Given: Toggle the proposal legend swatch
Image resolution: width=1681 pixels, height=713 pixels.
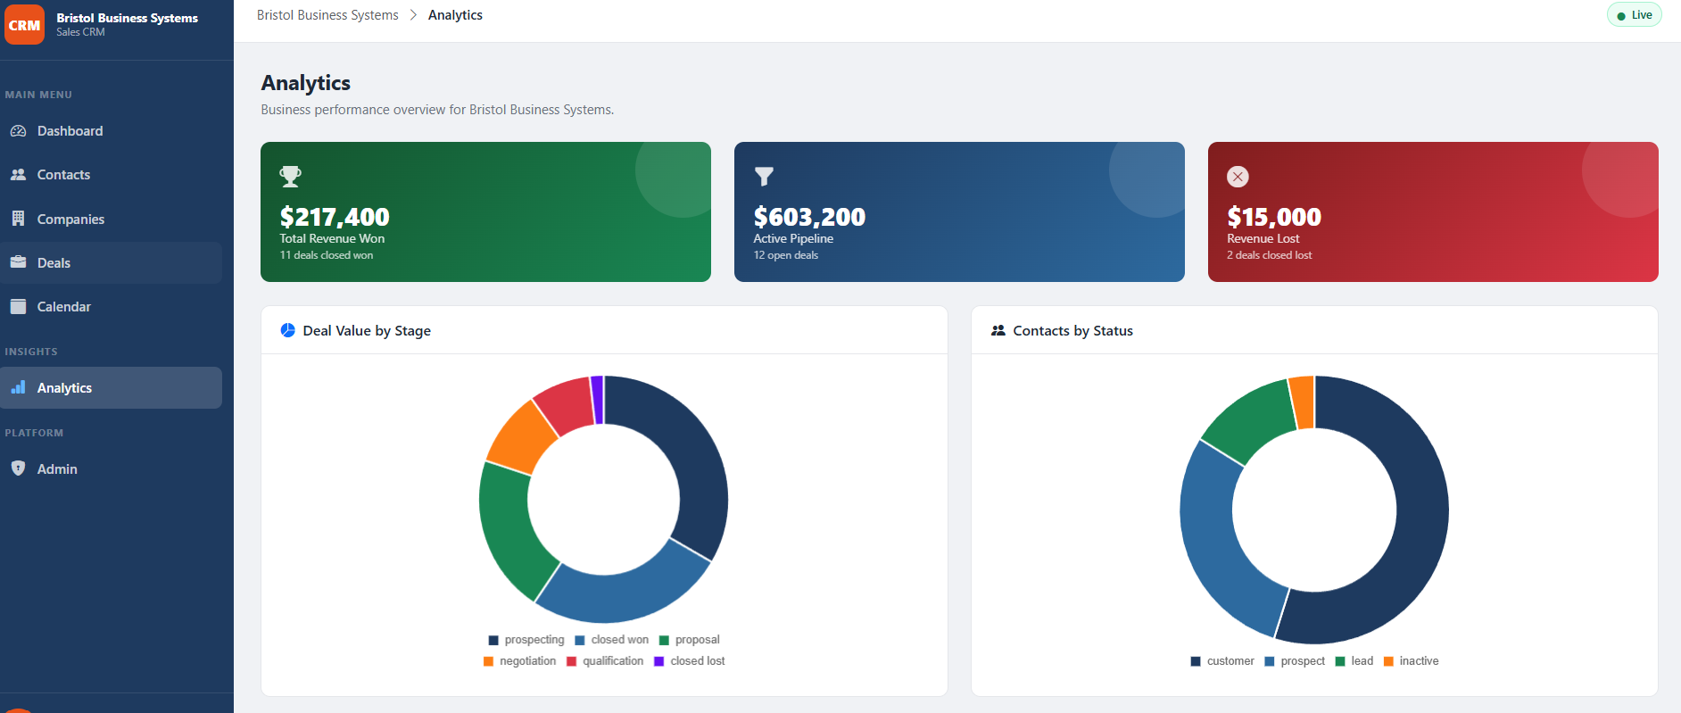Looking at the screenshot, I should point(664,640).
